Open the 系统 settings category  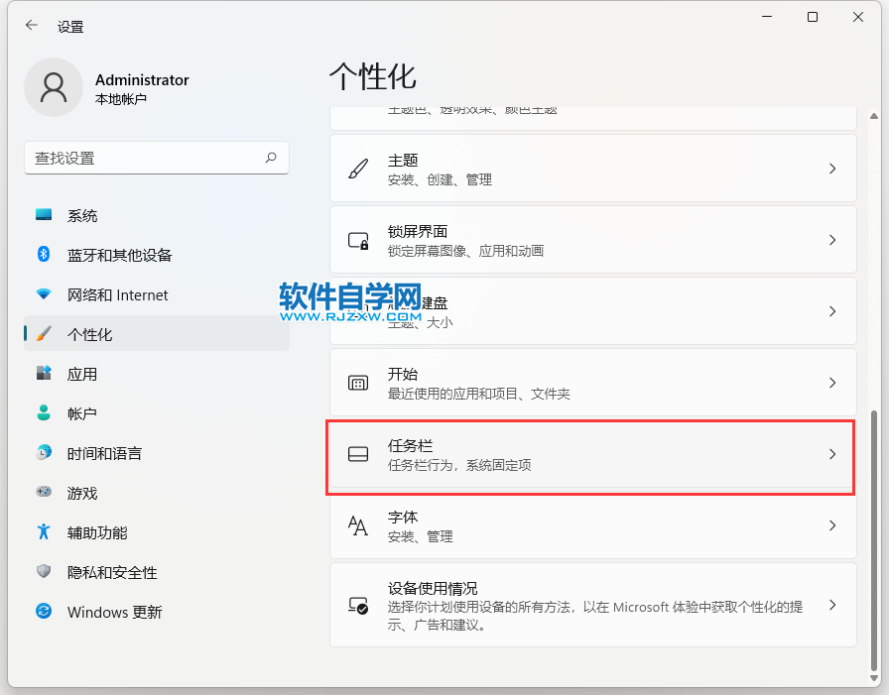pyautogui.click(x=157, y=215)
